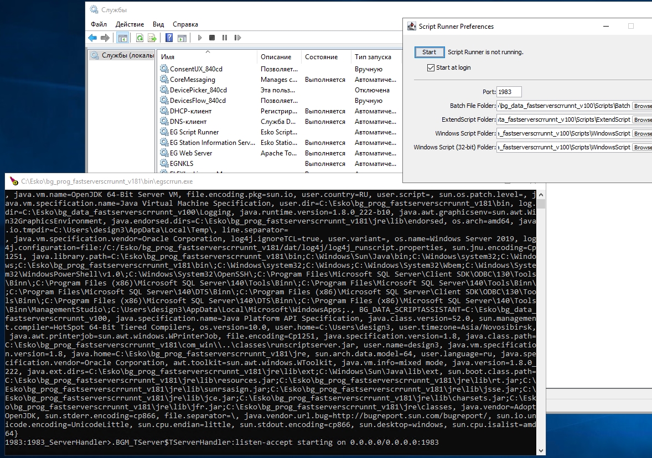The height and width of the screenshot is (458, 652).
Task: Click Browse next to ExtendScript Folder
Action: pos(643,119)
